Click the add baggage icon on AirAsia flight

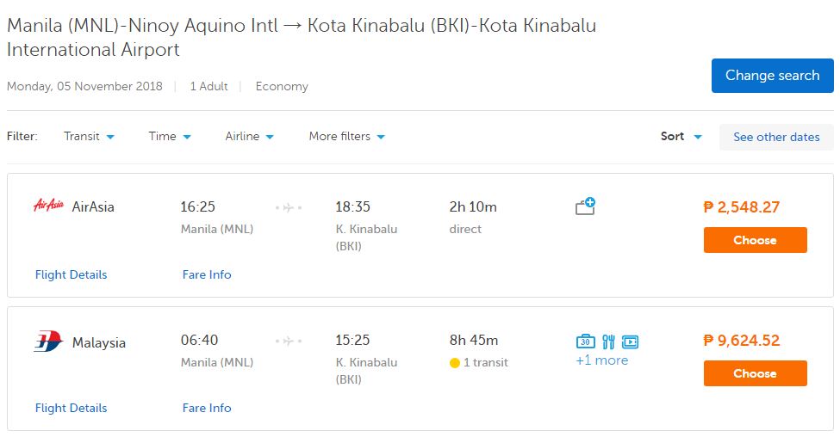click(x=586, y=206)
